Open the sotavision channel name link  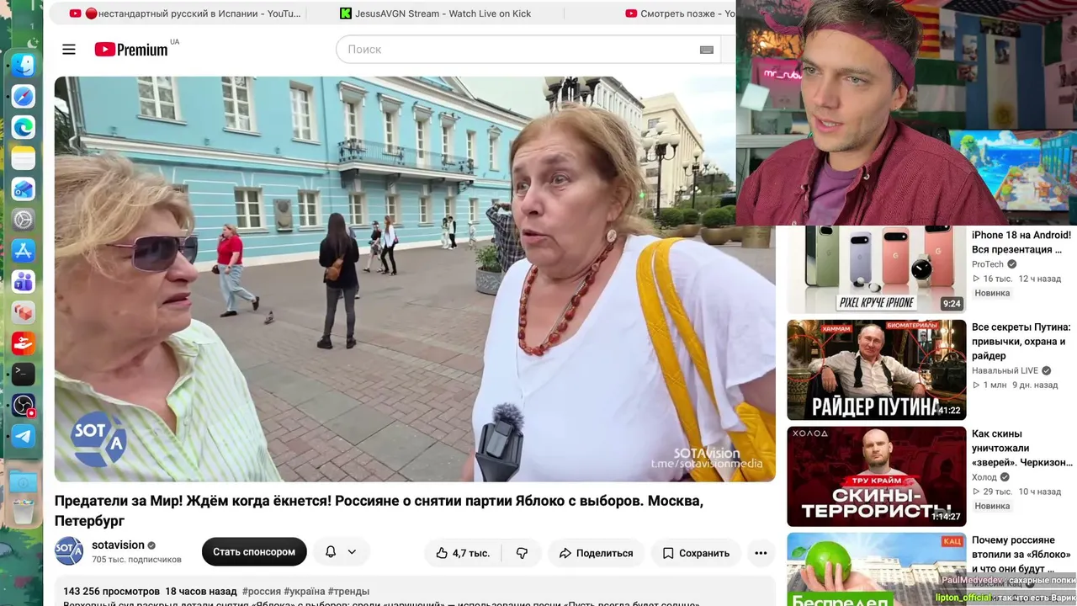(x=118, y=545)
